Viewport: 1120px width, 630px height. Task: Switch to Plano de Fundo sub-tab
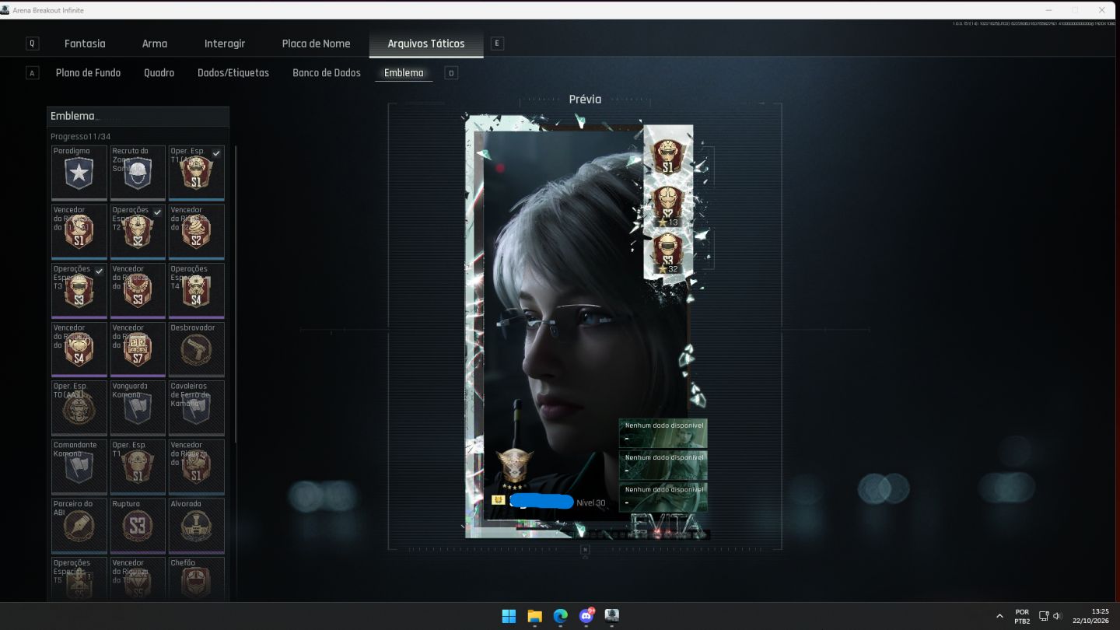tap(88, 73)
